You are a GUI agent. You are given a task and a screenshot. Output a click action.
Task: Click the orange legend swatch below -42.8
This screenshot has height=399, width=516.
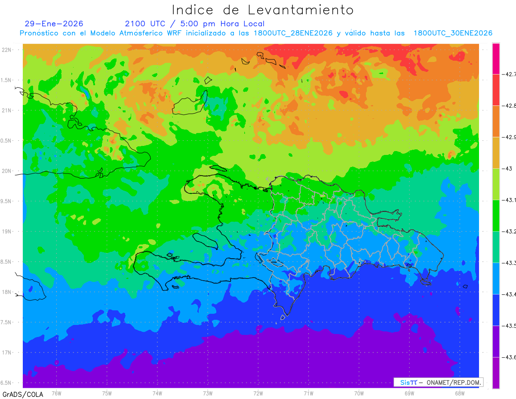click(496, 121)
